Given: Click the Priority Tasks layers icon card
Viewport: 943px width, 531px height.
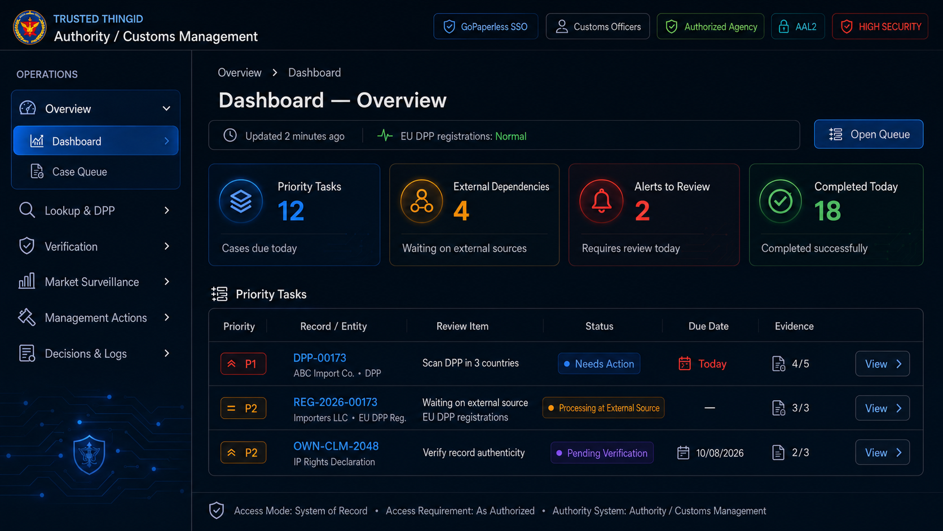Looking at the screenshot, I should 241,201.
